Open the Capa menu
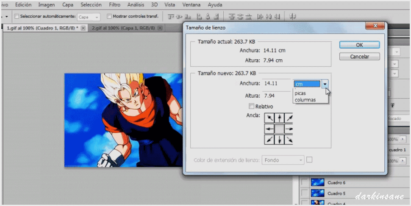Image resolution: width=411 pixels, height=206 pixels. click(68, 5)
